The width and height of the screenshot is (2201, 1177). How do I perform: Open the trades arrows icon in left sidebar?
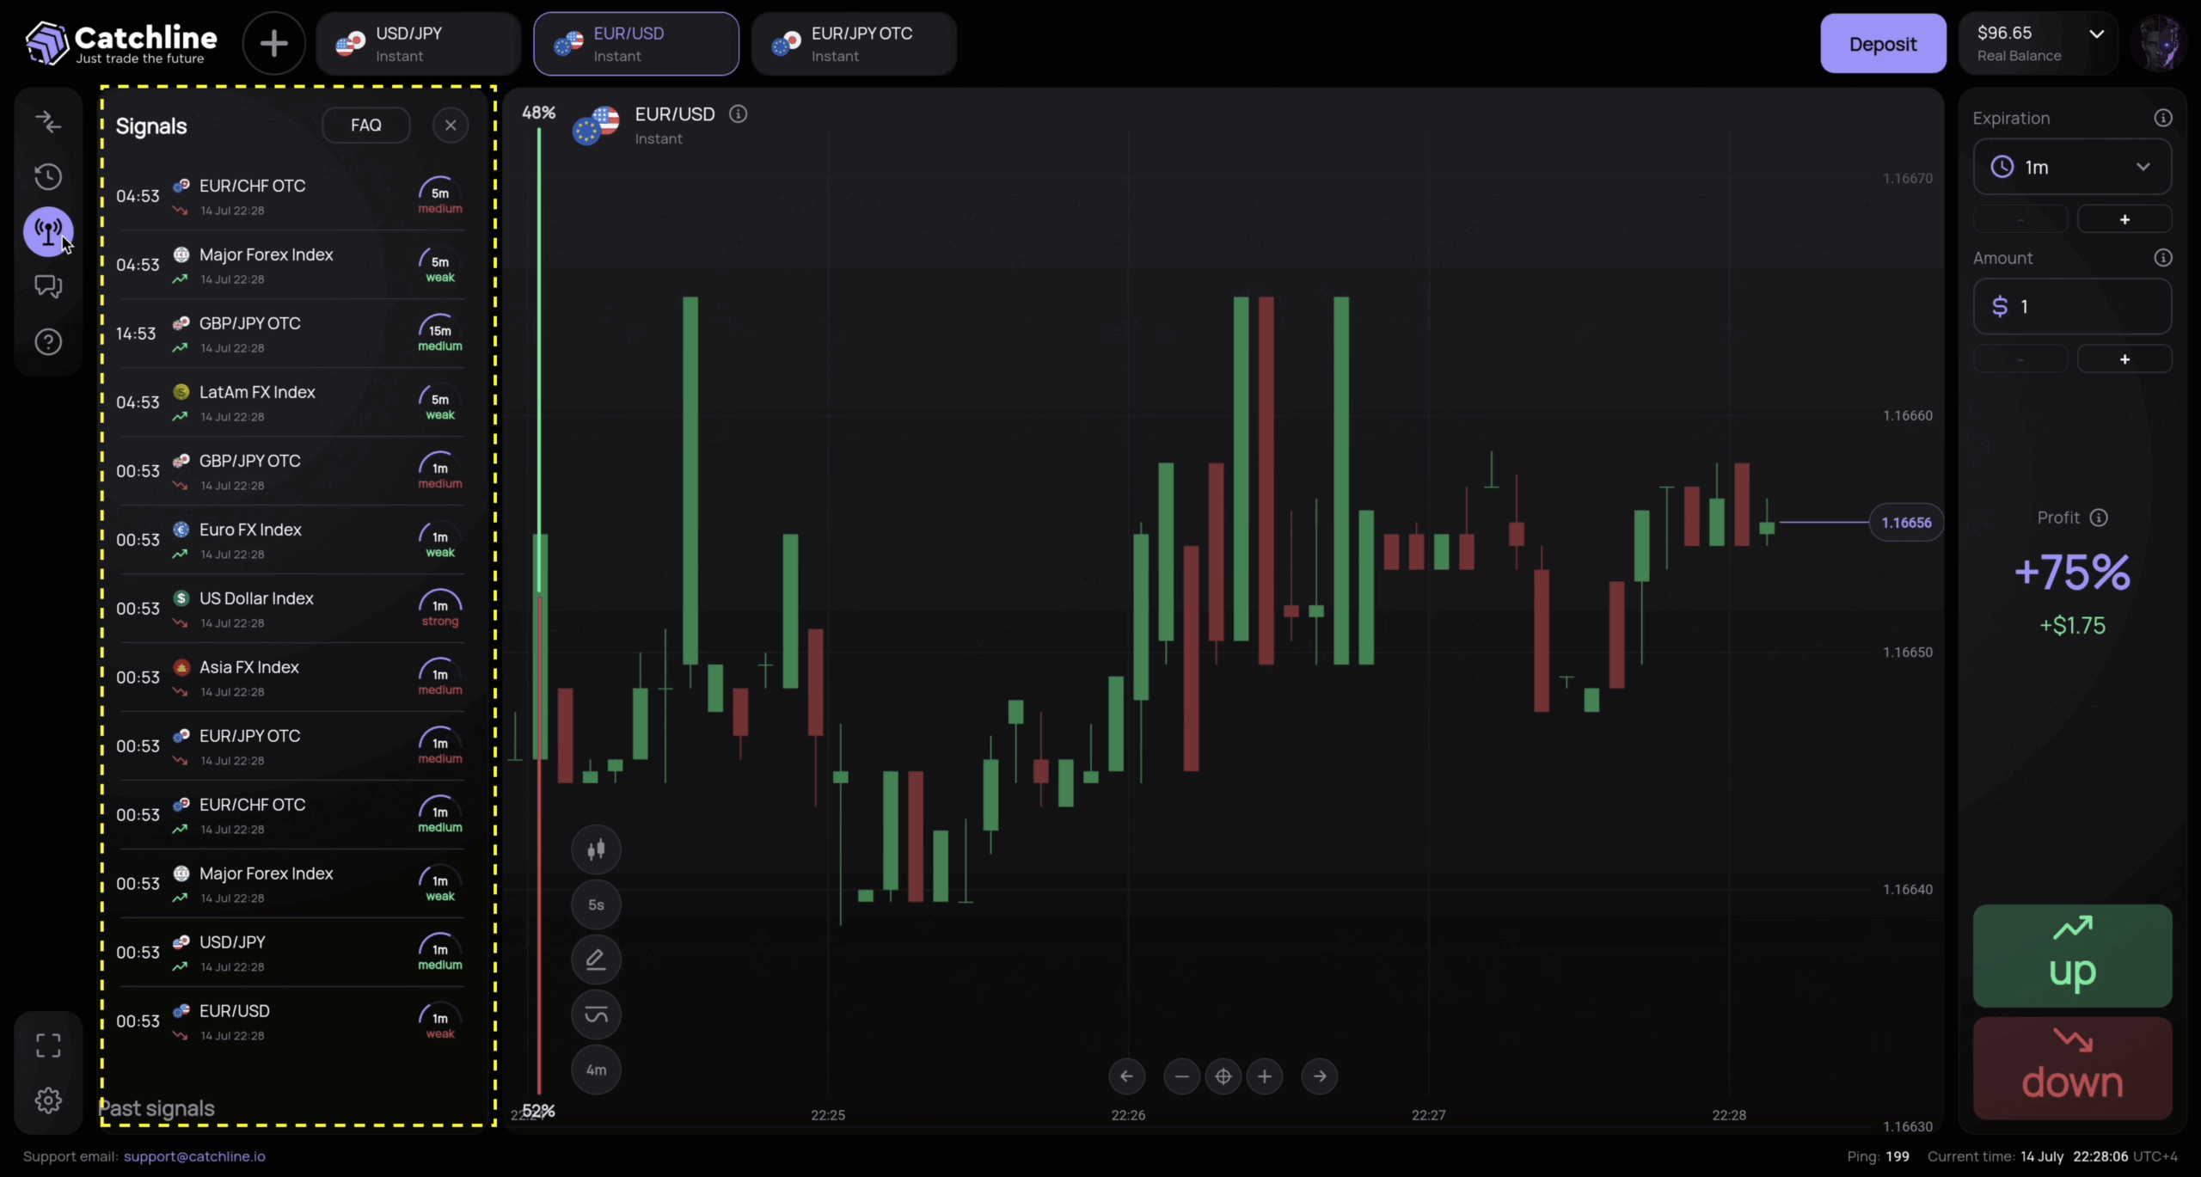[48, 122]
